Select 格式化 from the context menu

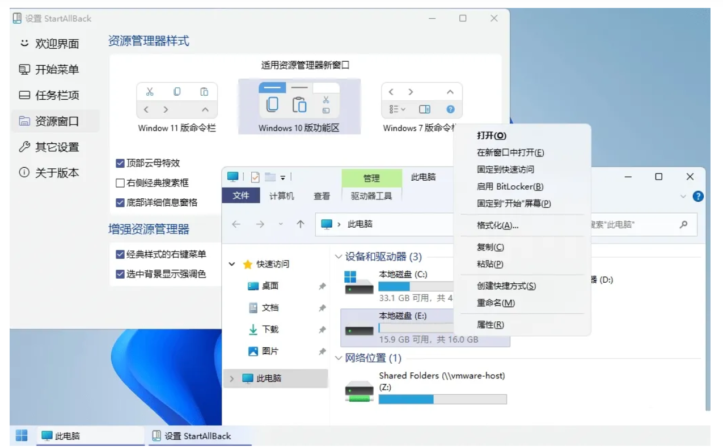[497, 226]
